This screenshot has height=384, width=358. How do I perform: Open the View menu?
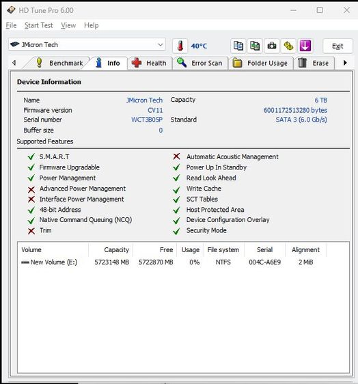point(68,25)
